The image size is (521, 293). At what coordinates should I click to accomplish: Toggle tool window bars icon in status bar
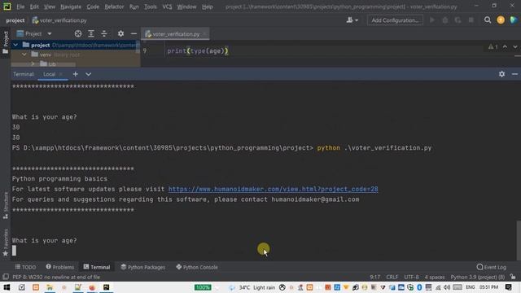pos(6,277)
